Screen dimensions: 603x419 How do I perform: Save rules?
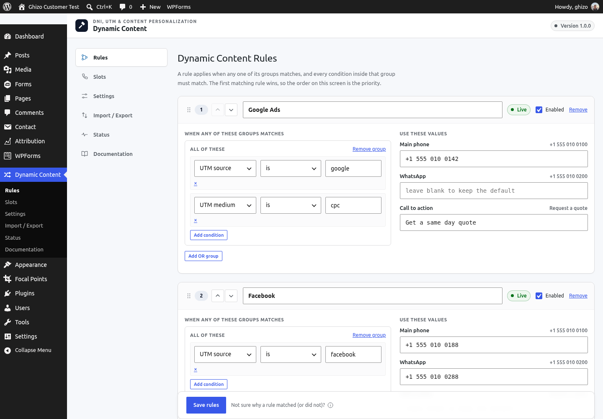(x=206, y=405)
